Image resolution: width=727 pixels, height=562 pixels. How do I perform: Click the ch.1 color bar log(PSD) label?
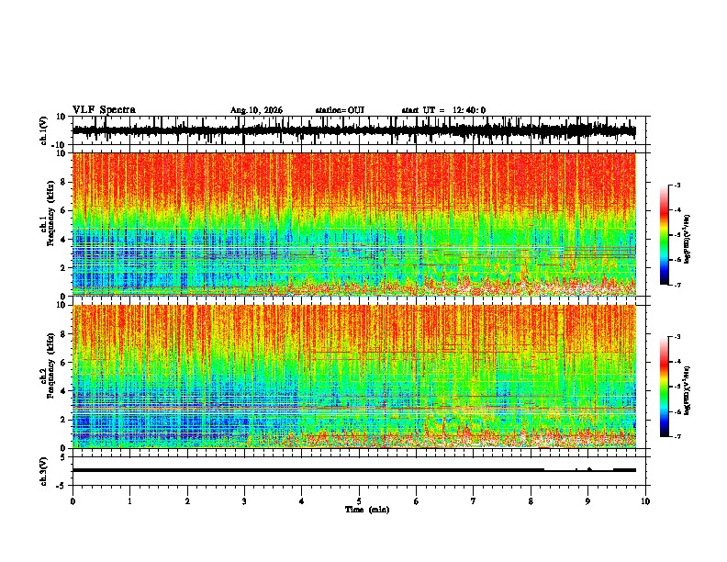687,240
